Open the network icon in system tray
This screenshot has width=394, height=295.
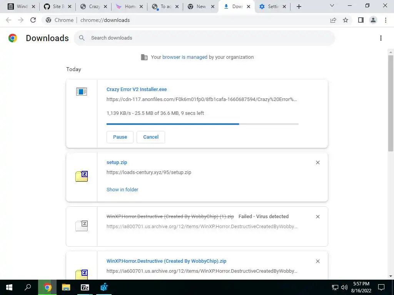[x=335, y=287]
